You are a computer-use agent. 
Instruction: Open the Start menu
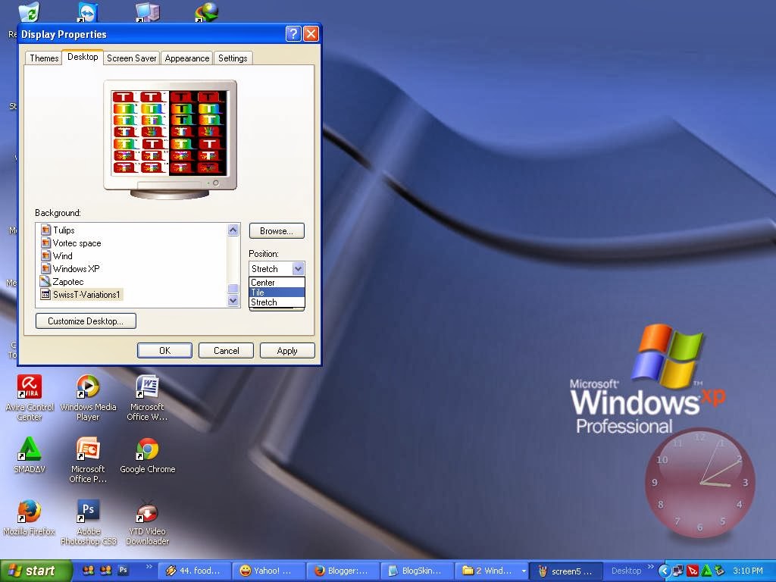36,571
